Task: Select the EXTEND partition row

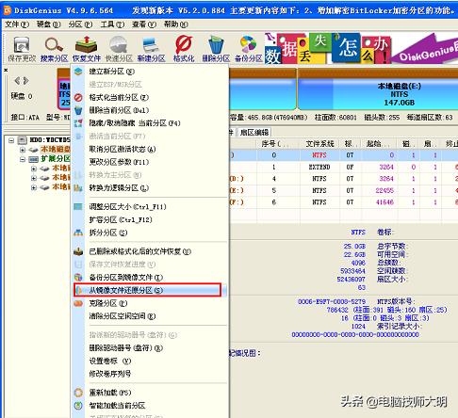Action: (x=343, y=167)
